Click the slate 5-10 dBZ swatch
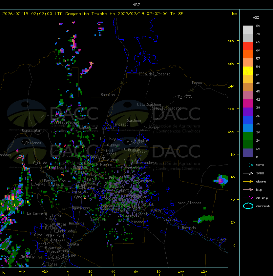273x276 pixels. point(248,153)
